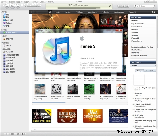This screenshot has height=136, width=158.
Task: Open the 音乐 library icon
Action: click(x=5, y=14)
